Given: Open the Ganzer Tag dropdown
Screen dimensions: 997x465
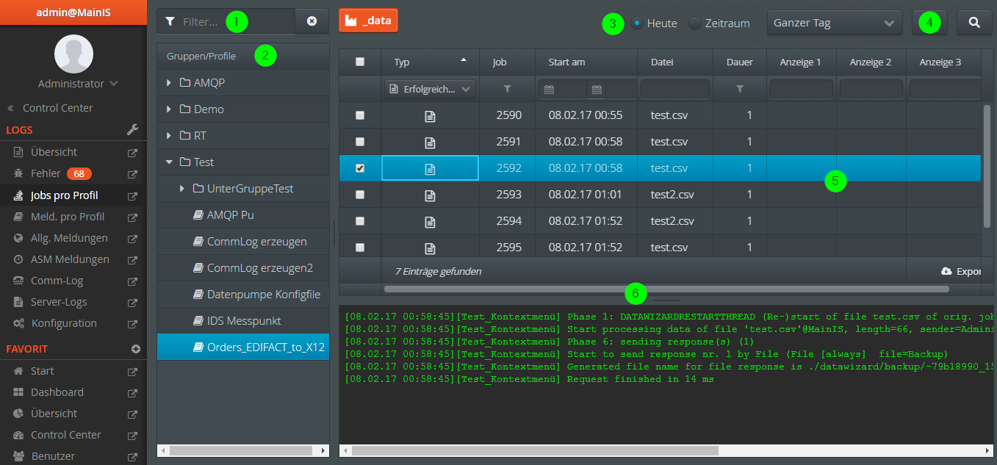Looking at the screenshot, I should 835,23.
